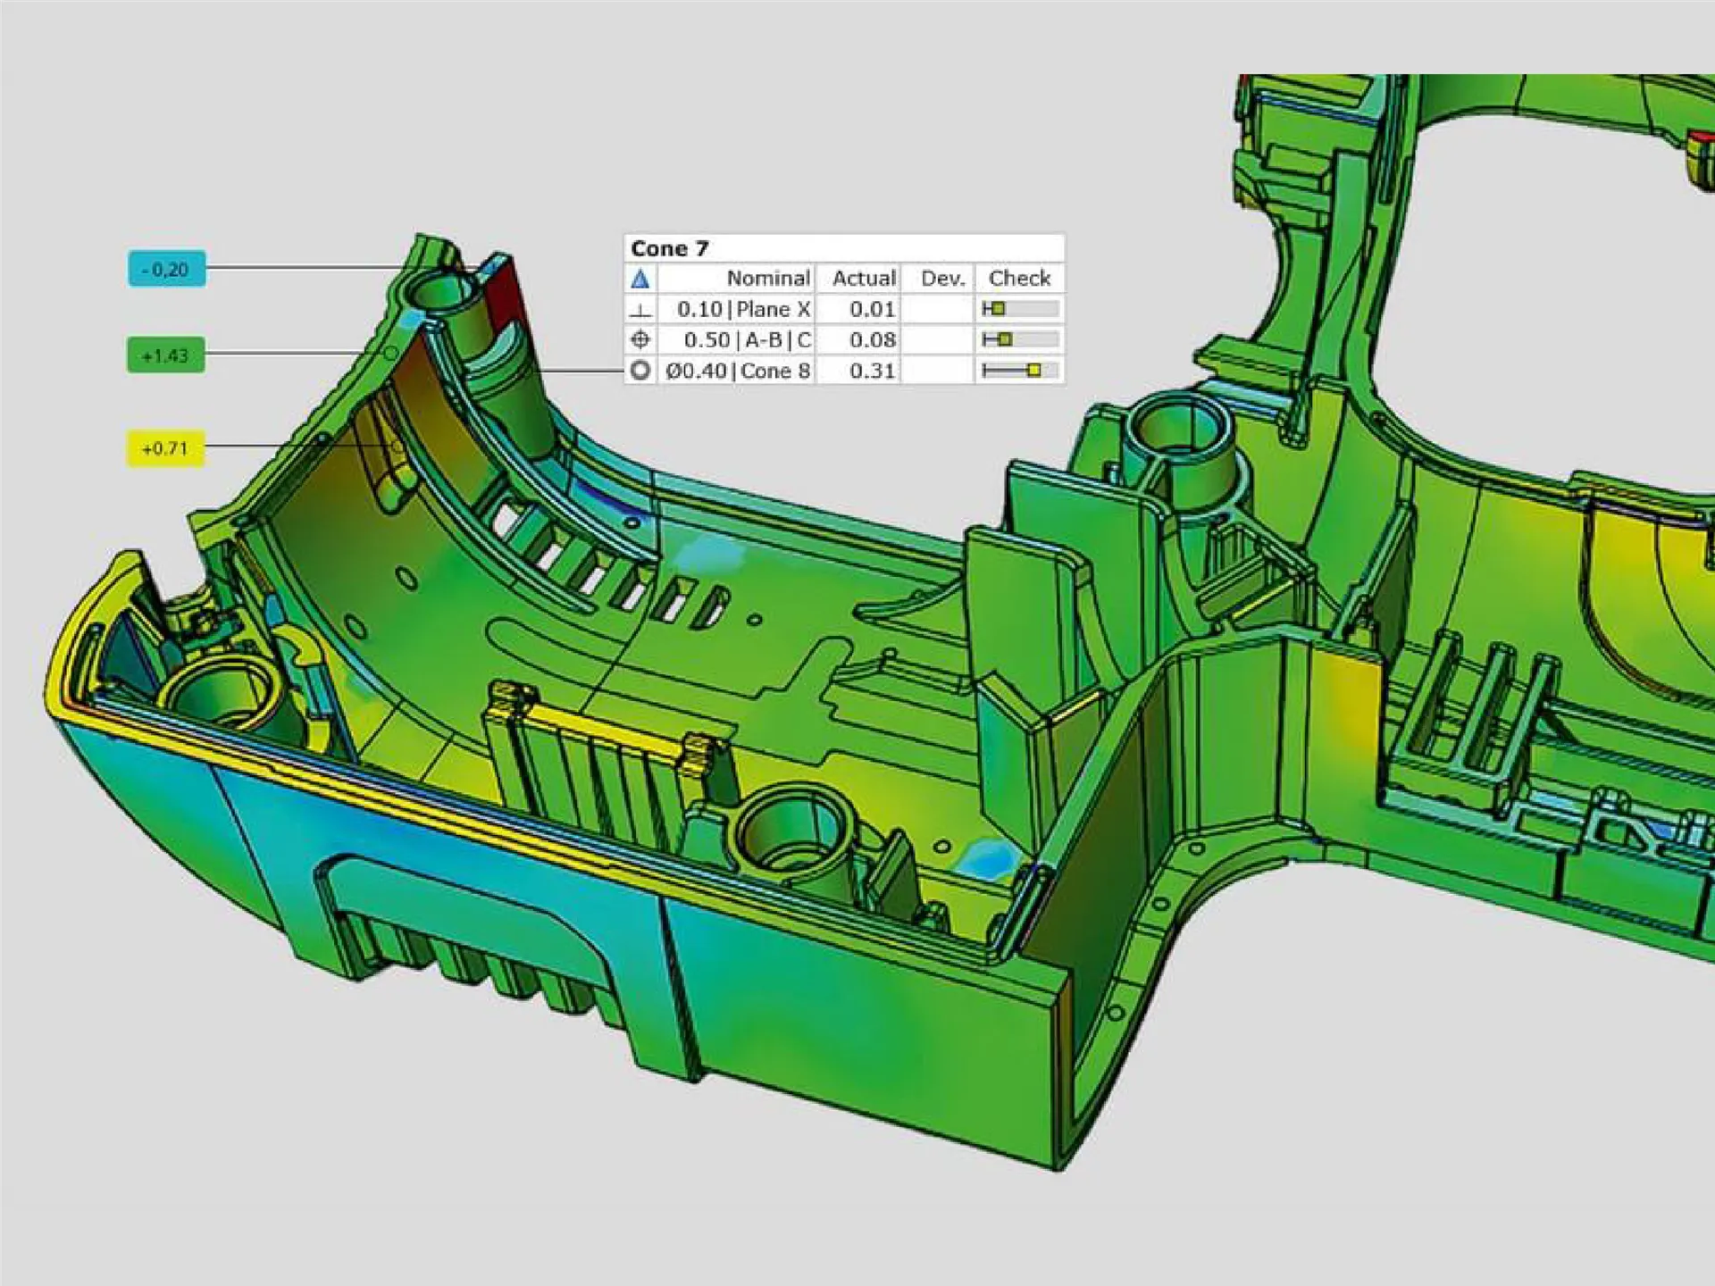1715x1286 pixels.
Task: Click the Cone 8 concentricity check bar
Action: [1019, 371]
